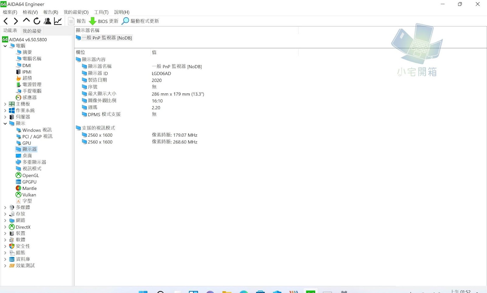This screenshot has width=487, height=293.
Task: Open the graph chart icon in toolbar
Action: 58,21
